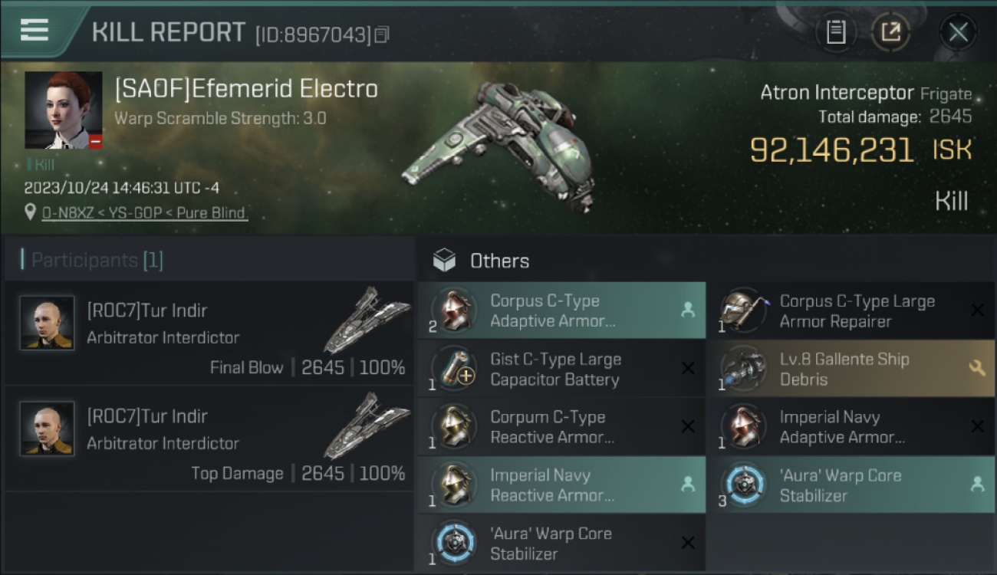This screenshot has height=575, width=997.
Task: Open the hamburger menu icon
Action: pyautogui.click(x=35, y=29)
